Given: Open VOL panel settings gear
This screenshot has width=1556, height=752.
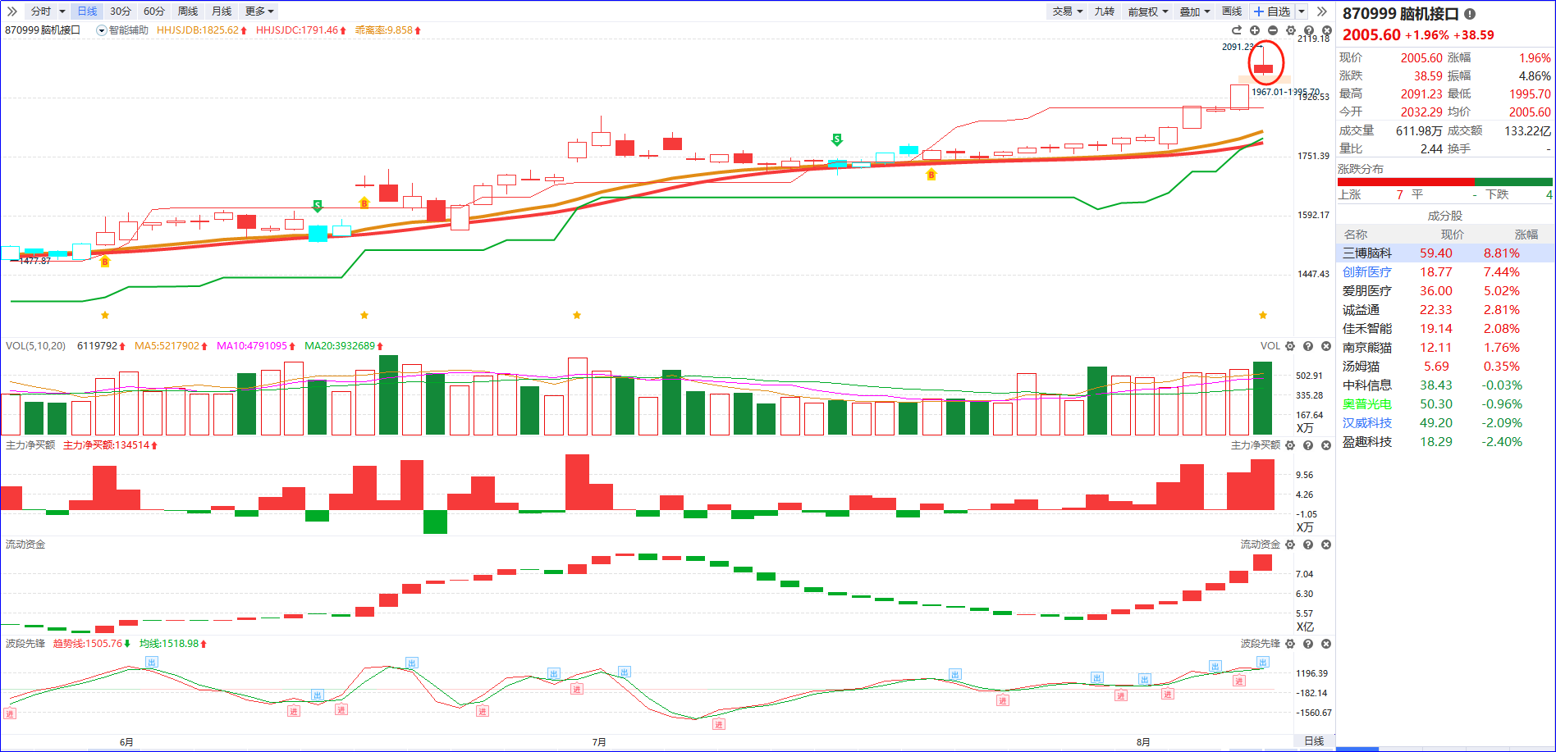Looking at the screenshot, I should point(1290,346).
